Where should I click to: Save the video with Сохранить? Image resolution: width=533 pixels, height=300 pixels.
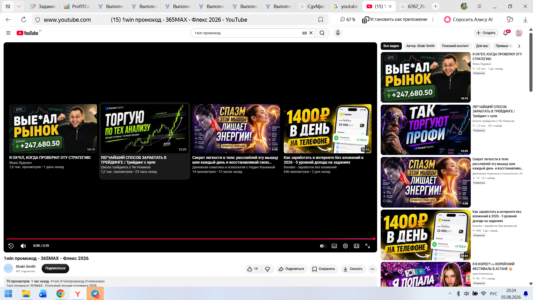(324, 269)
